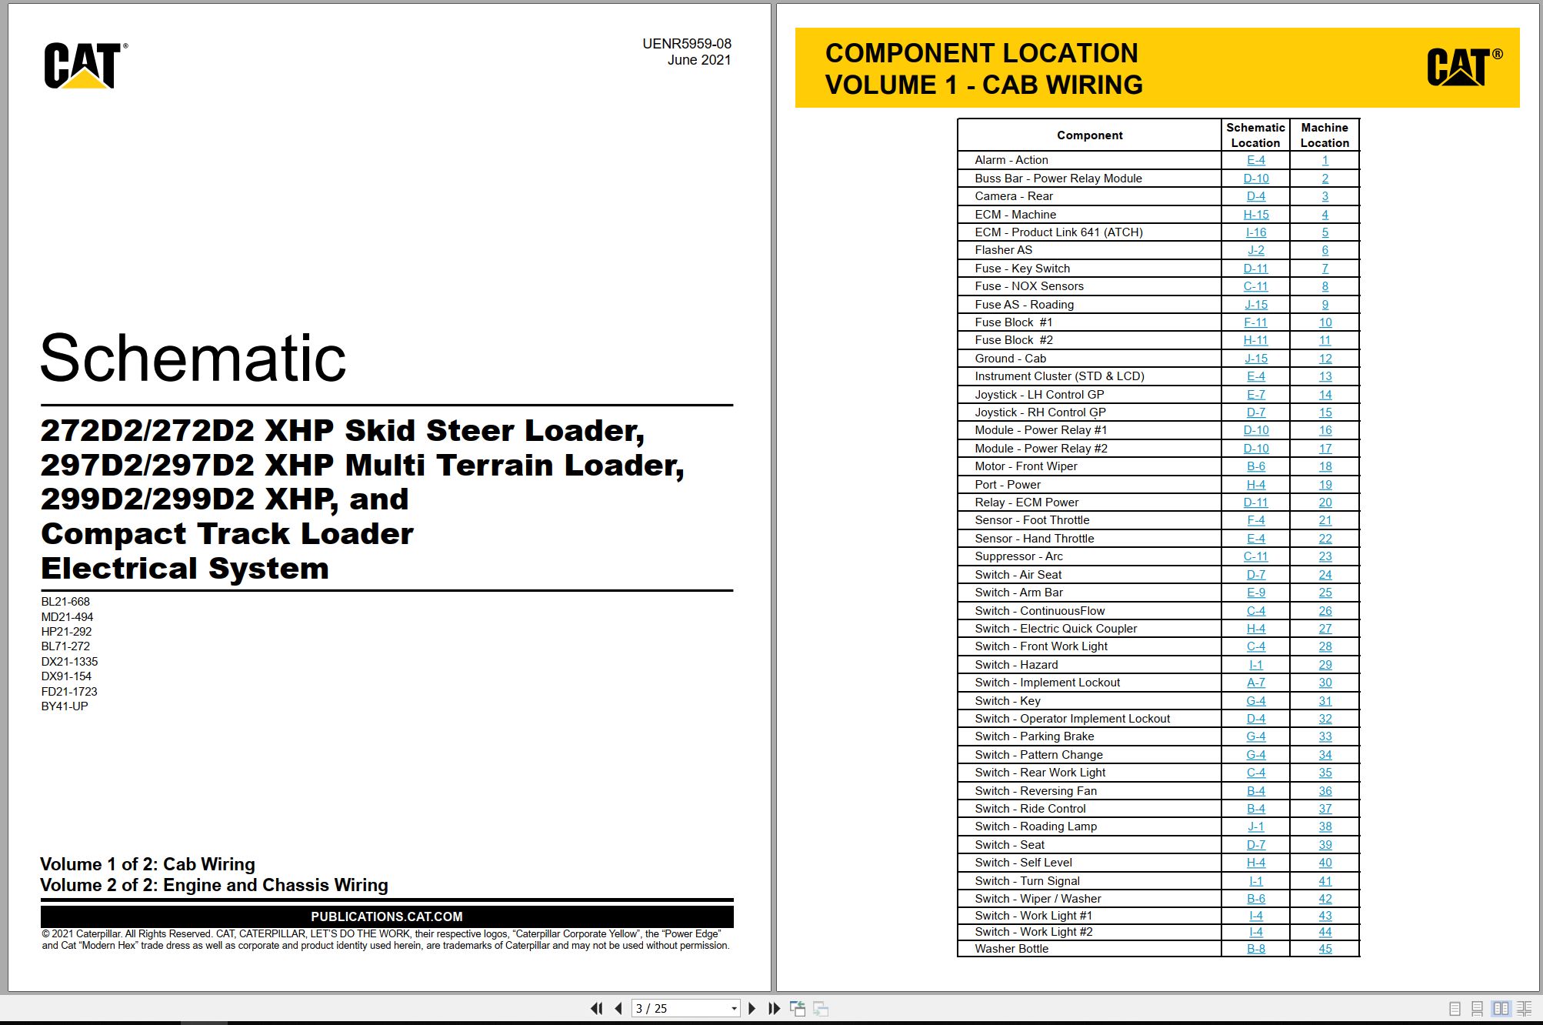
Task: Open machine location 3 for Camera - Rear
Action: coord(1325,196)
